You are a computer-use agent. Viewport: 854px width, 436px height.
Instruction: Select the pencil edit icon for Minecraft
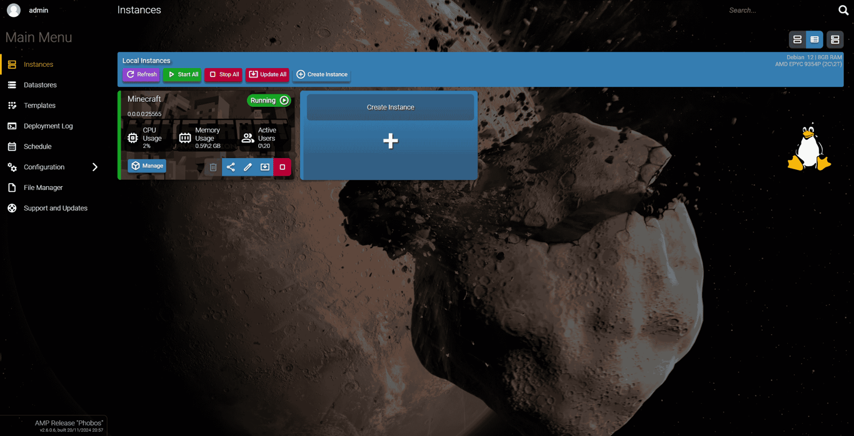248,167
